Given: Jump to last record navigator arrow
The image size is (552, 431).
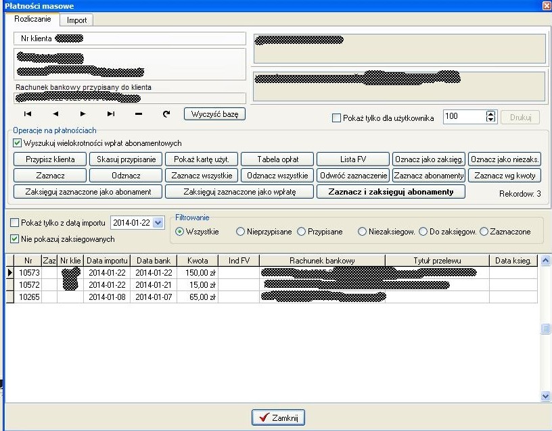Looking at the screenshot, I should pos(111,114).
